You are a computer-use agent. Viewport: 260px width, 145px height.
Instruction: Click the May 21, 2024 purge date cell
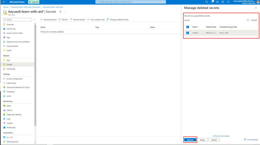[224, 33]
